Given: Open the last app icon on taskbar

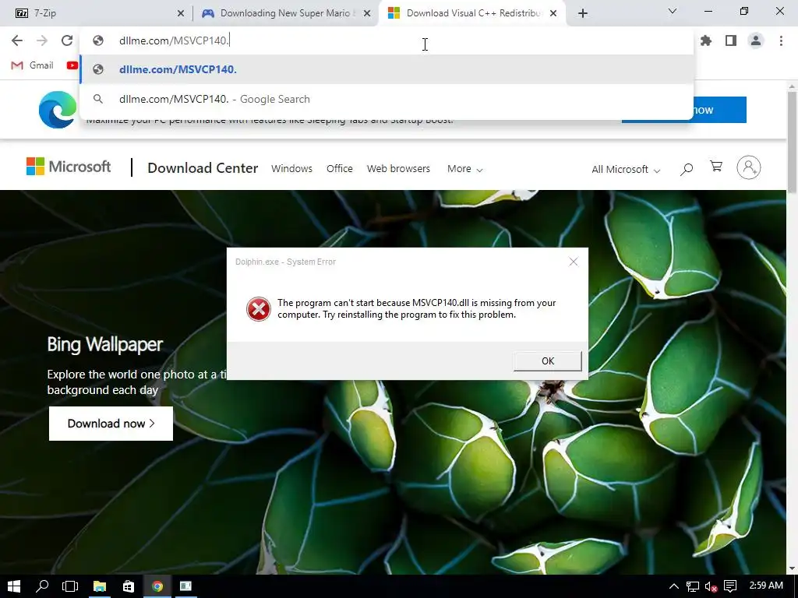Looking at the screenshot, I should click(x=185, y=586).
